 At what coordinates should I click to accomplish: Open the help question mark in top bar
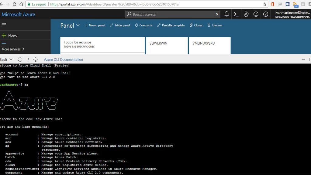click(266, 14)
